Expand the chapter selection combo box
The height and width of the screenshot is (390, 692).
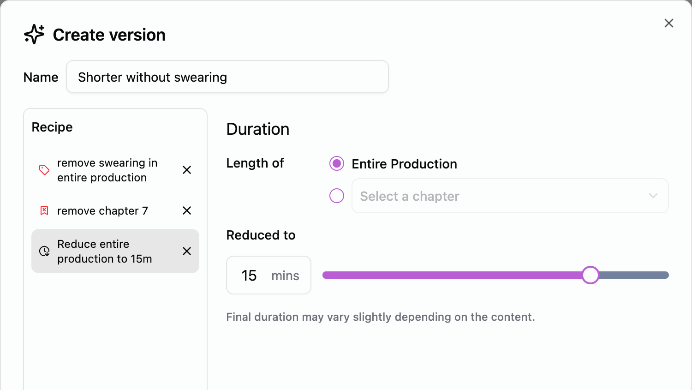(x=510, y=196)
